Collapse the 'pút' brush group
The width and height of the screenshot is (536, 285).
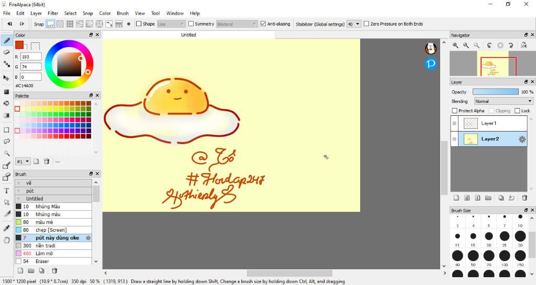[18, 191]
